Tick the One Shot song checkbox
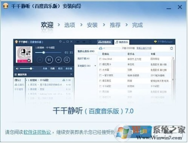188x143 pixels. (100, 59)
